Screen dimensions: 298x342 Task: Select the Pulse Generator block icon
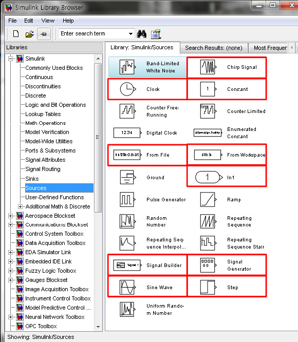127,199
